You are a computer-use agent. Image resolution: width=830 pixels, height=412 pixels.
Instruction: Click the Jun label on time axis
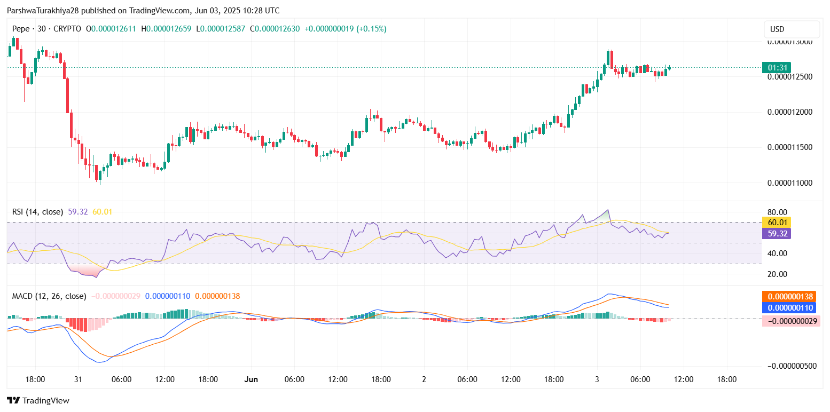251,379
